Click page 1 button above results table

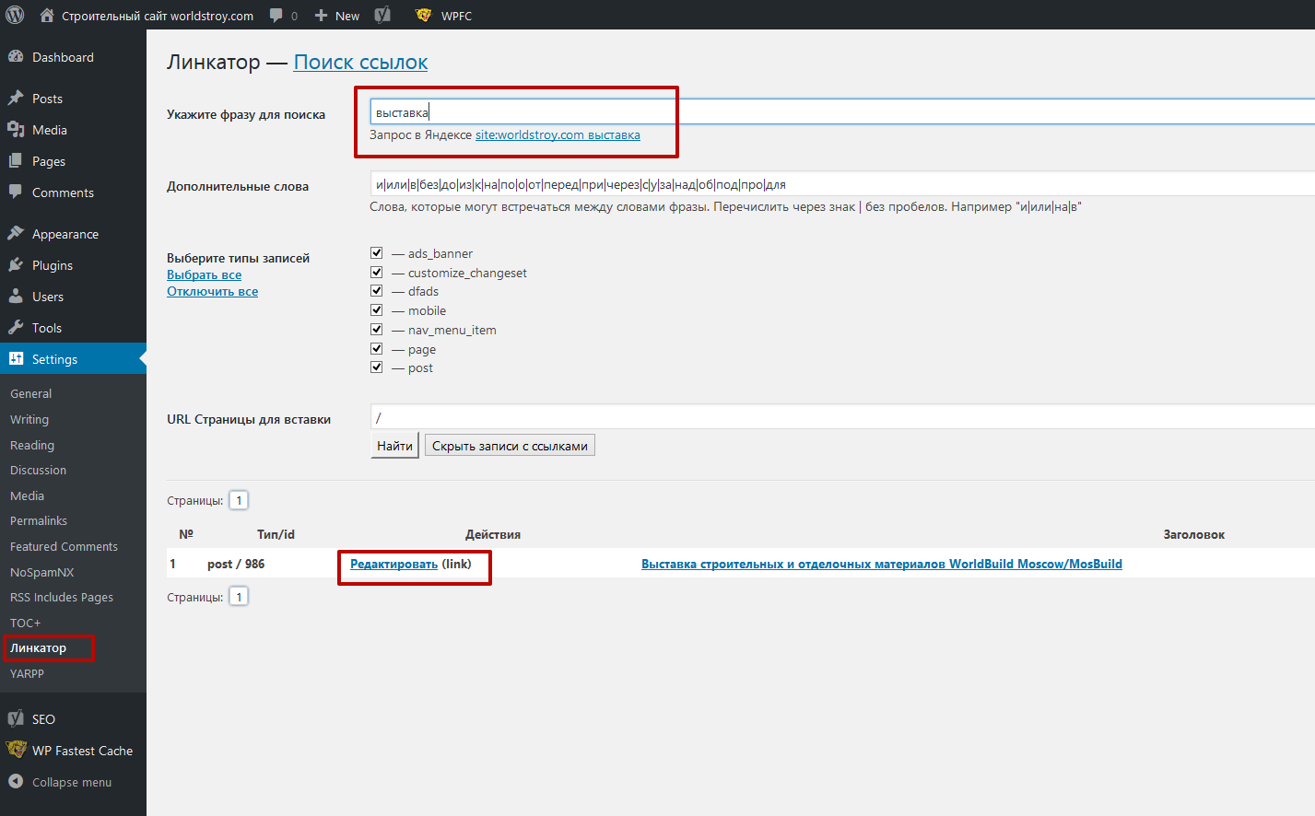tap(239, 500)
